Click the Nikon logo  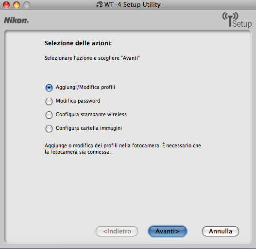click(17, 20)
